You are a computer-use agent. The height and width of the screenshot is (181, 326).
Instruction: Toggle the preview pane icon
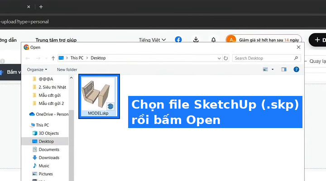tap(284, 69)
